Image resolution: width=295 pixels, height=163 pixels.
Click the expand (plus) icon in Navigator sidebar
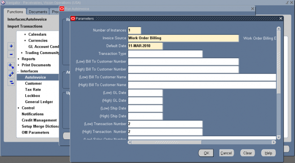click(x=11, y=46)
